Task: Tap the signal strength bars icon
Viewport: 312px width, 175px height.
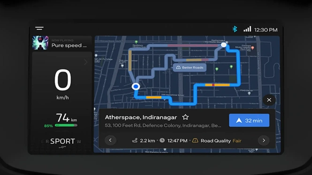Action: (247, 29)
